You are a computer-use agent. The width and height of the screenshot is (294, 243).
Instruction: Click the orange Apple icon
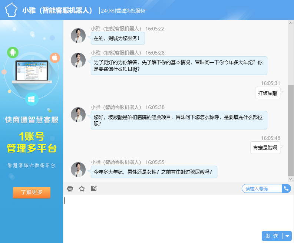pyautogui.click(x=55, y=58)
